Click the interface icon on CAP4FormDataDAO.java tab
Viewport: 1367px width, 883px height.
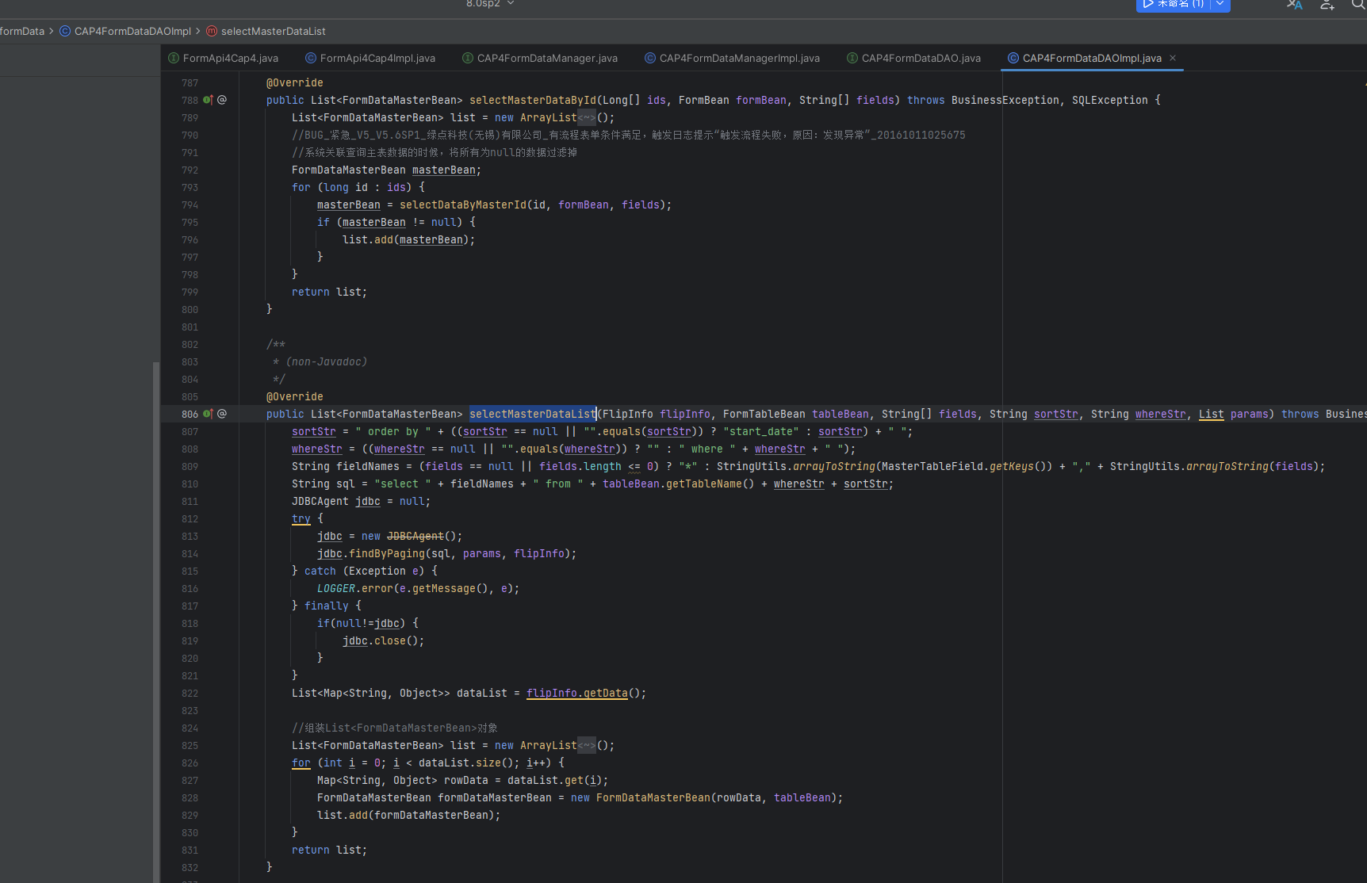[x=852, y=58]
